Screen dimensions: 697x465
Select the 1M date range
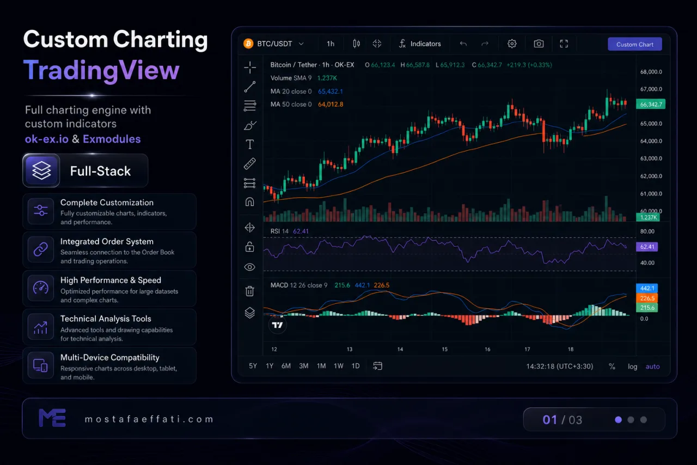pyautogui.click(x=321, y=366)
